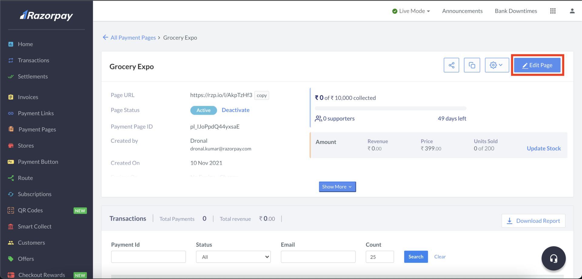
Task: Open Smart Collect in the sidebar
Action: (35, 227)
